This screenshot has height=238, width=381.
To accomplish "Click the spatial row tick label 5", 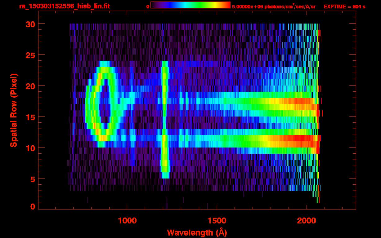I will coord(33,178).
